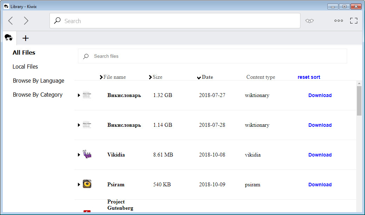This screenshot has height=215, width=365.
Task: Click the date 2018-07-27
Action: pos(212,95)
